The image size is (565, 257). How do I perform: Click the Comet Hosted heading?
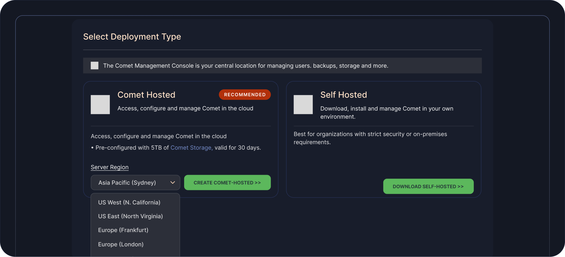click(146, 95)
